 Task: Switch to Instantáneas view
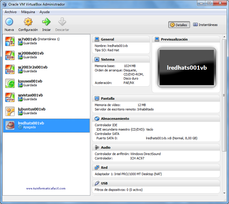(x=205, y=25)
